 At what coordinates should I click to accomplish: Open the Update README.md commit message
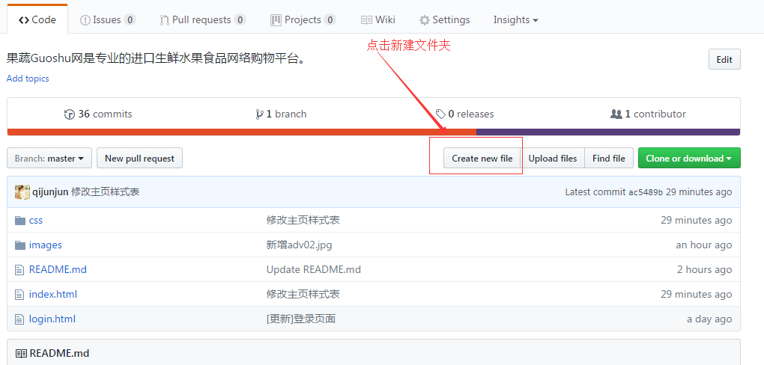click(x=314, y=269)
